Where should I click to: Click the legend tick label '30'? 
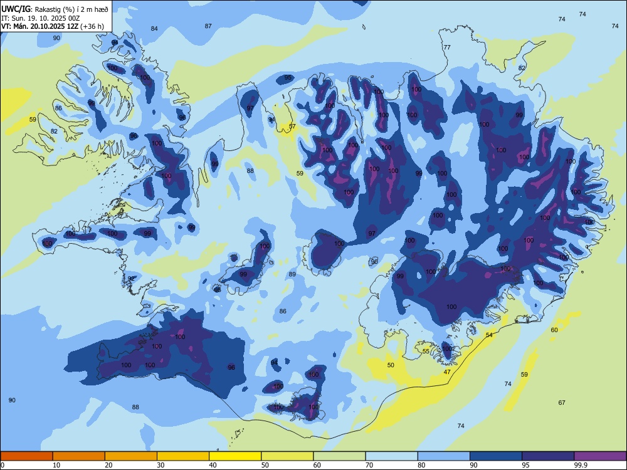click(x=161, y=465)
